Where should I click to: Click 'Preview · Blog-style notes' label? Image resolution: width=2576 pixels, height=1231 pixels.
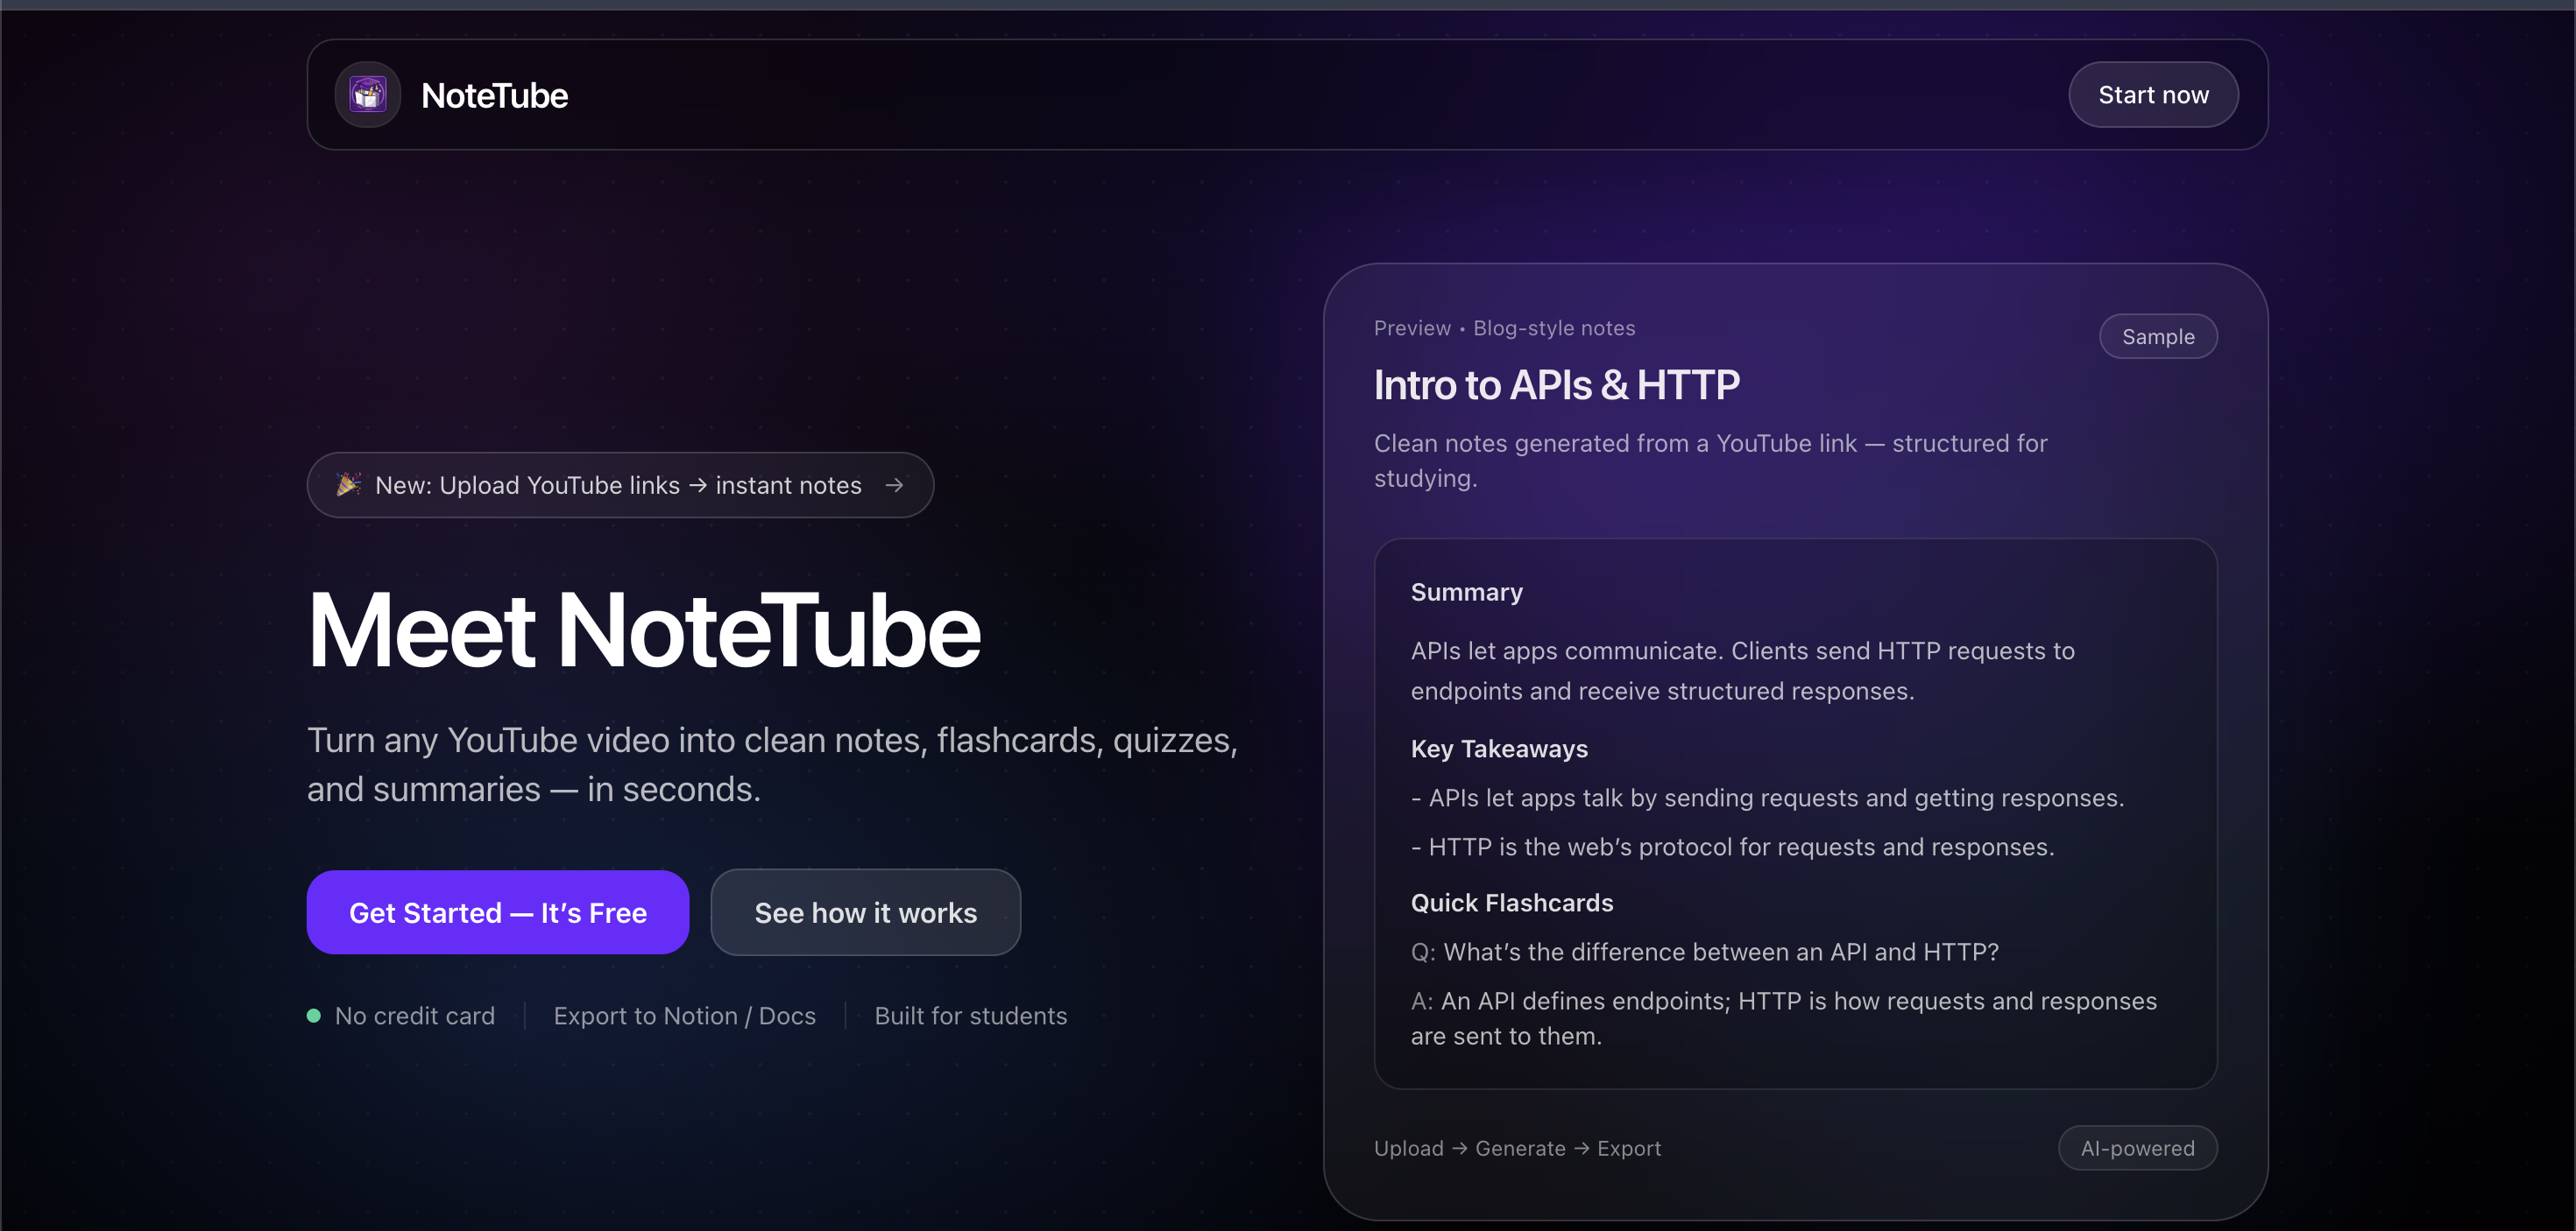click(x=1504, y=327)
